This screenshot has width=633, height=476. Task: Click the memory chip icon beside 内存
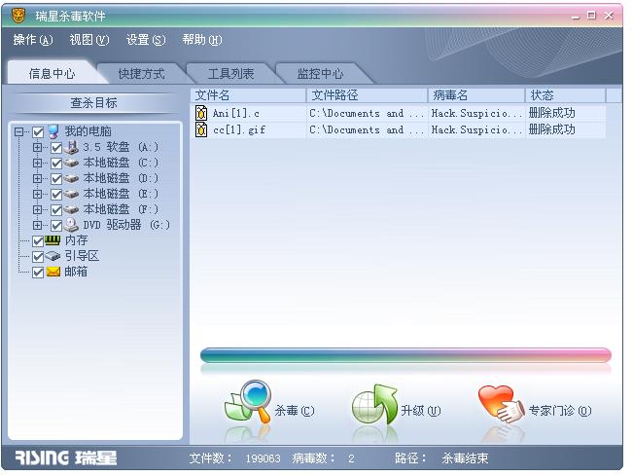pos(53,240)
